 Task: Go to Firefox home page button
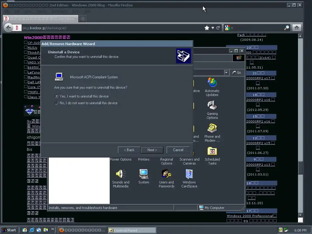(296, 28)
